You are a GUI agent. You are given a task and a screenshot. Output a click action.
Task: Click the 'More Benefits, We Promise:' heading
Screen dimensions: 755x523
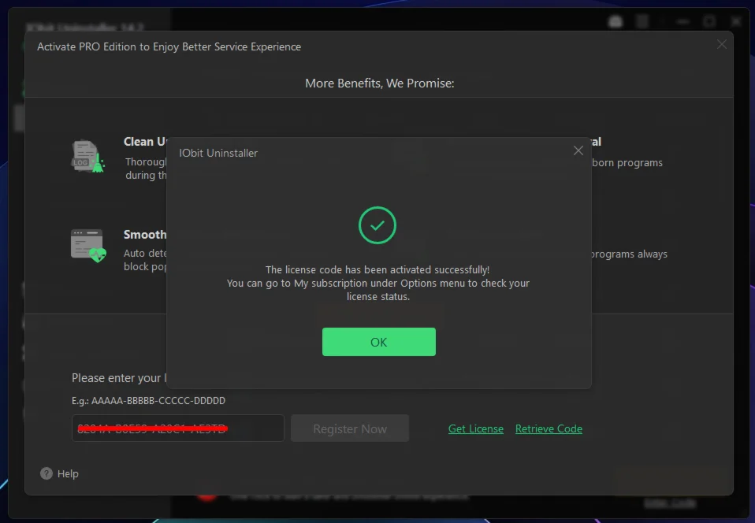[x=379, y=83]
